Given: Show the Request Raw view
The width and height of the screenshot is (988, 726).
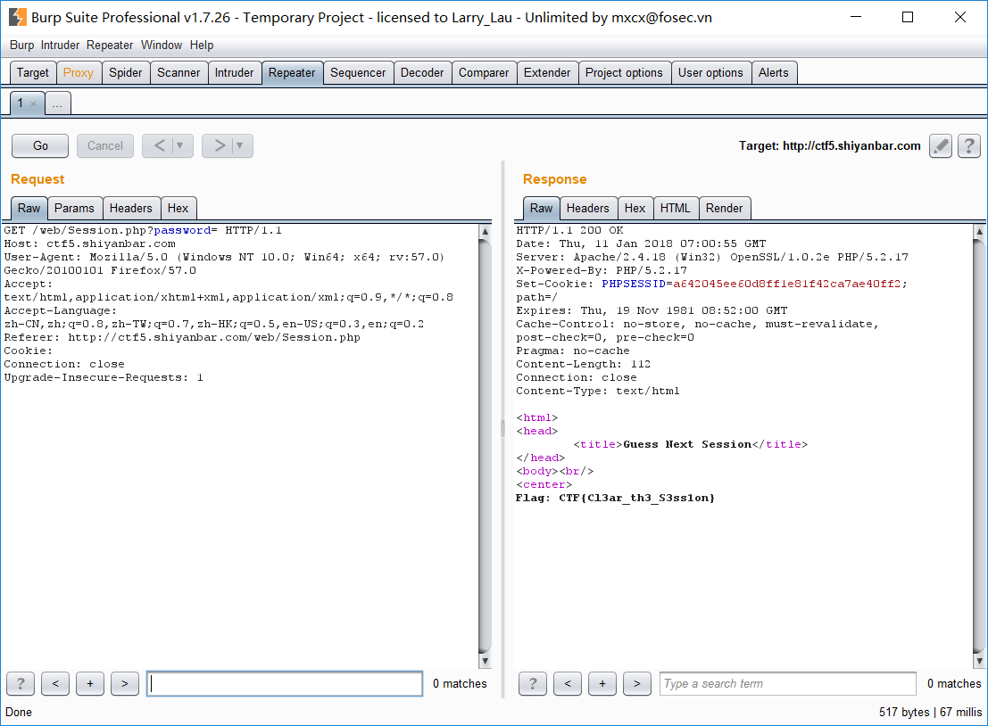Looking at the screenshot, I should tap(29, 209).
